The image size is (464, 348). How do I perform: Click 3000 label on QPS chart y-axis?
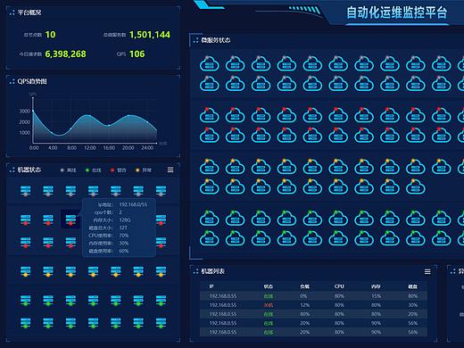pos(25,111)
